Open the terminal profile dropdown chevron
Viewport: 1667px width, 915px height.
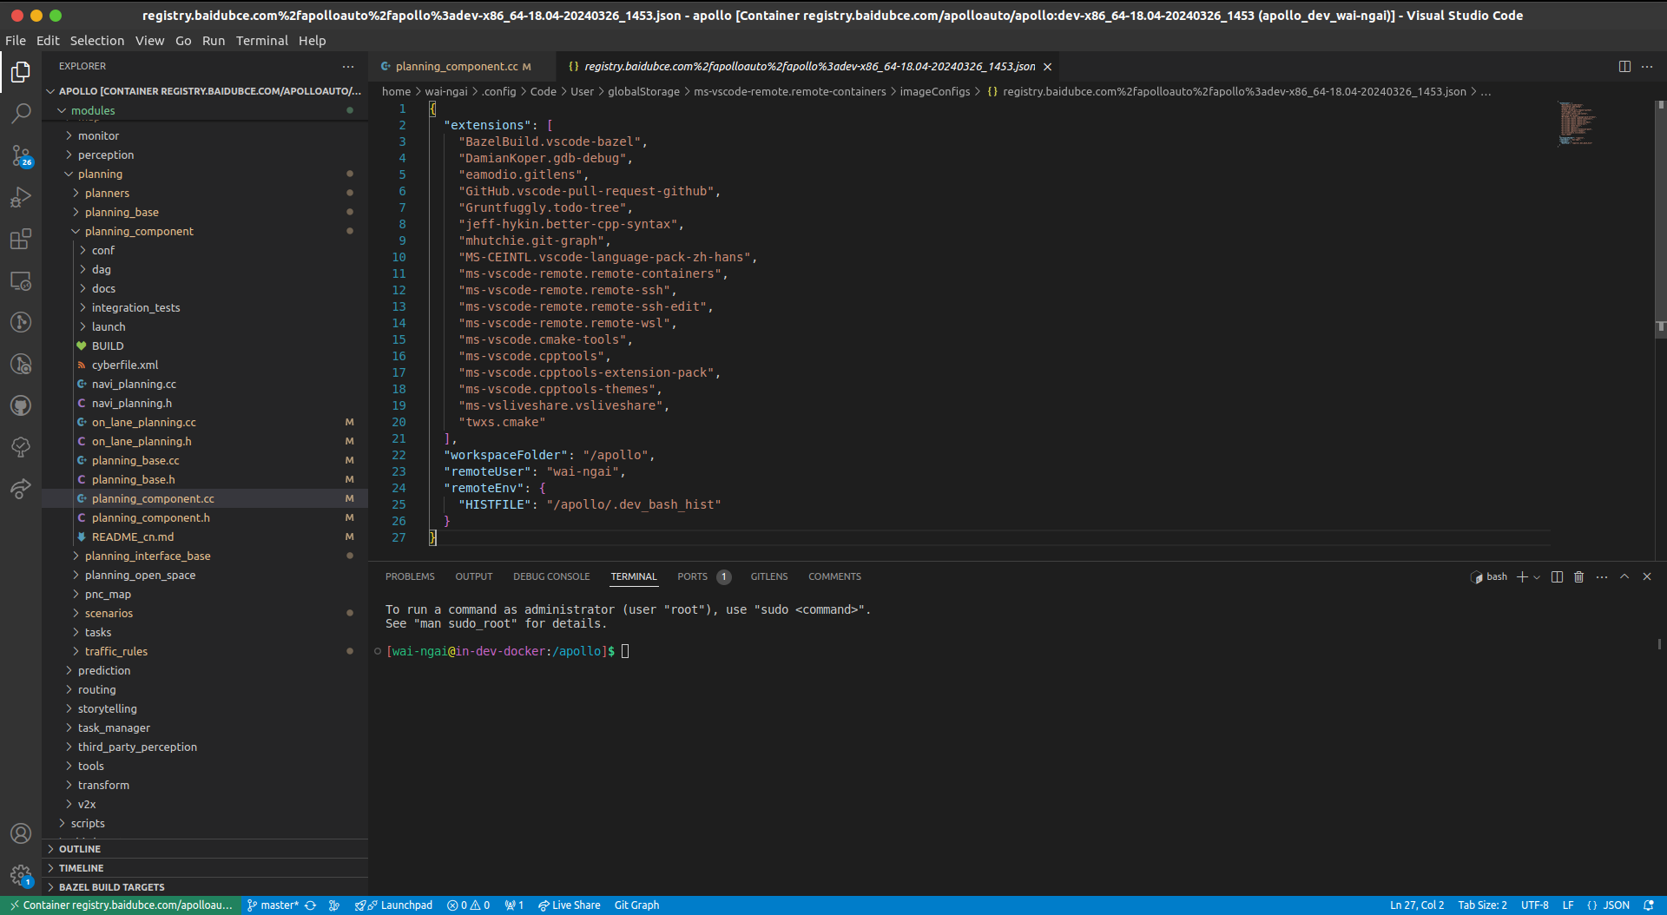(1538, 576)
